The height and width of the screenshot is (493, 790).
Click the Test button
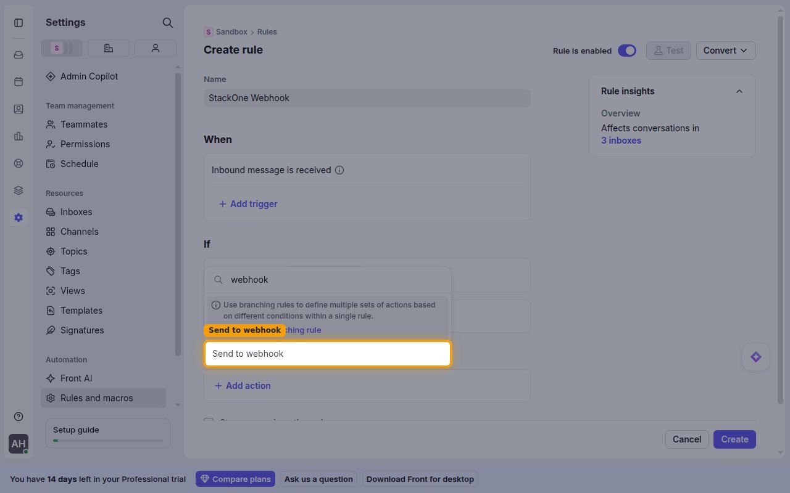coord(668,51)
